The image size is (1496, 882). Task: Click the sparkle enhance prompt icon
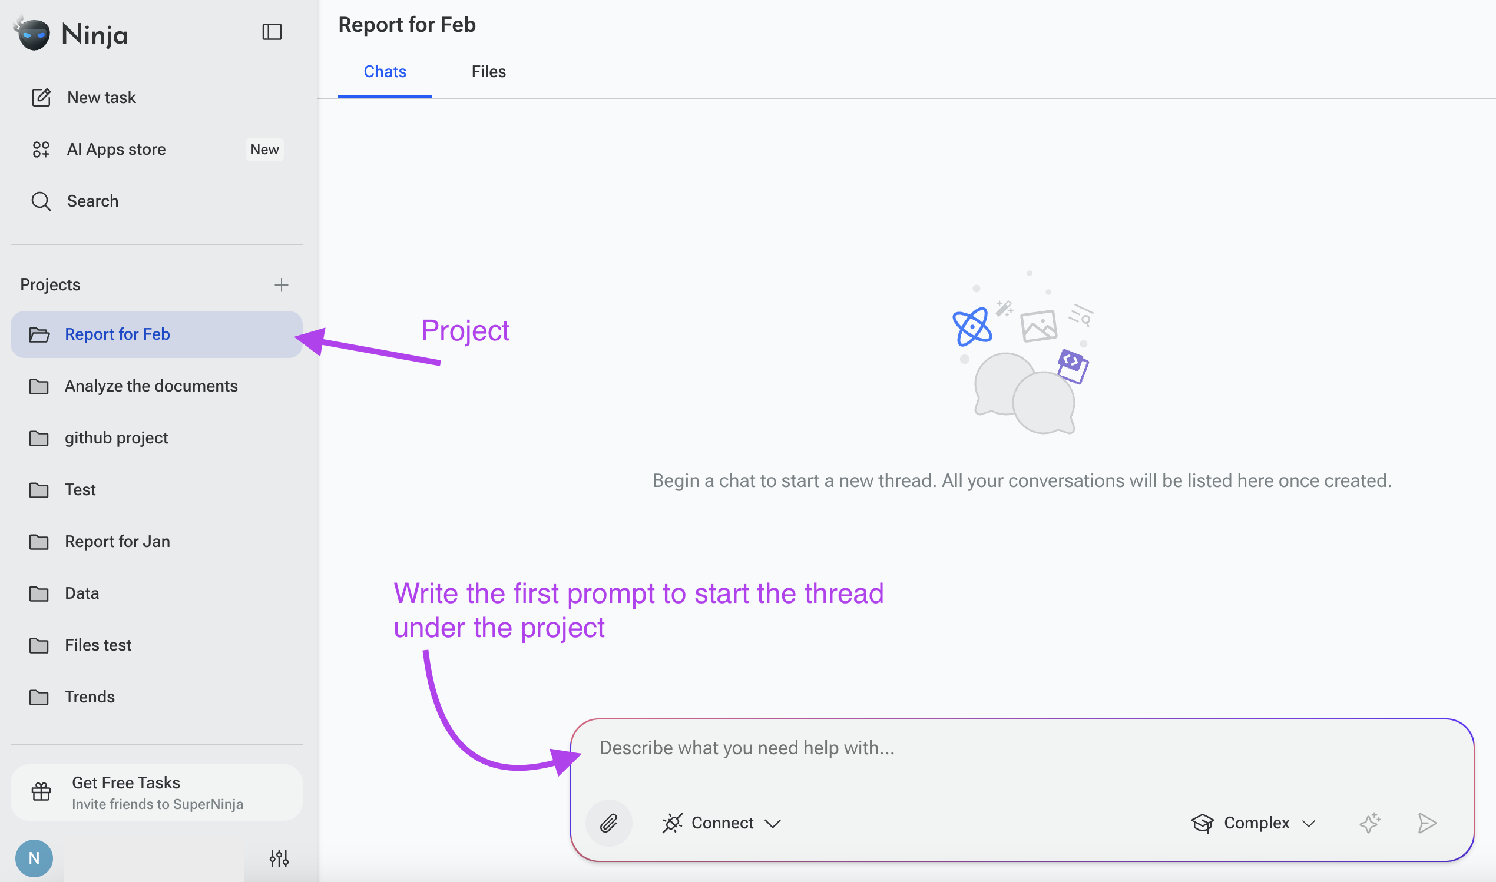[1370, 823]
